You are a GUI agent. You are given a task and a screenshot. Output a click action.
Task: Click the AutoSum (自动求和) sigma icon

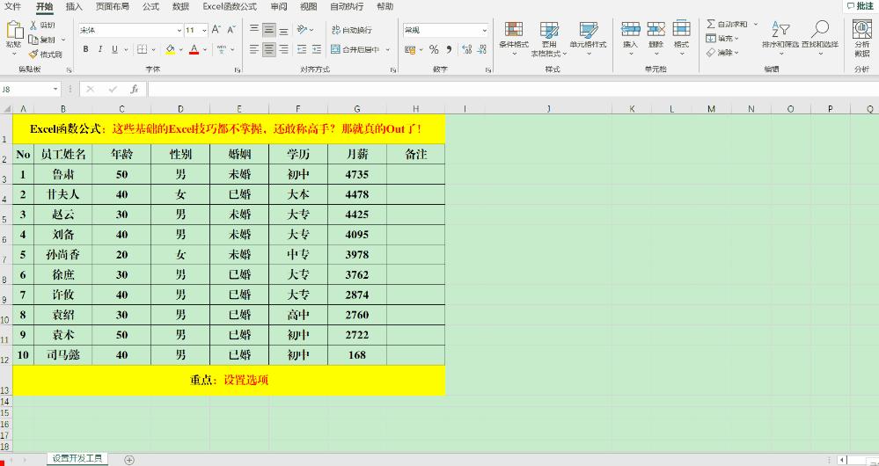[711, 24]
